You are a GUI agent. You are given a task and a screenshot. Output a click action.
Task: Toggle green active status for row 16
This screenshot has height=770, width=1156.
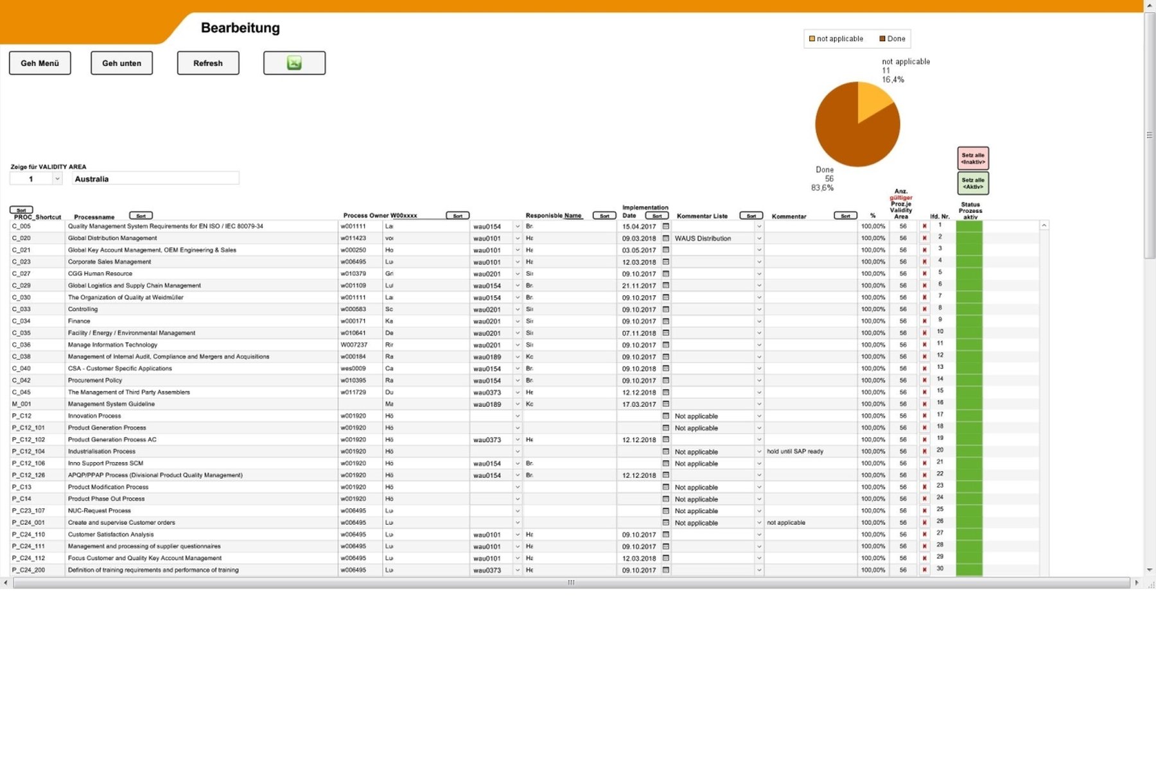[x=969, y=404]
